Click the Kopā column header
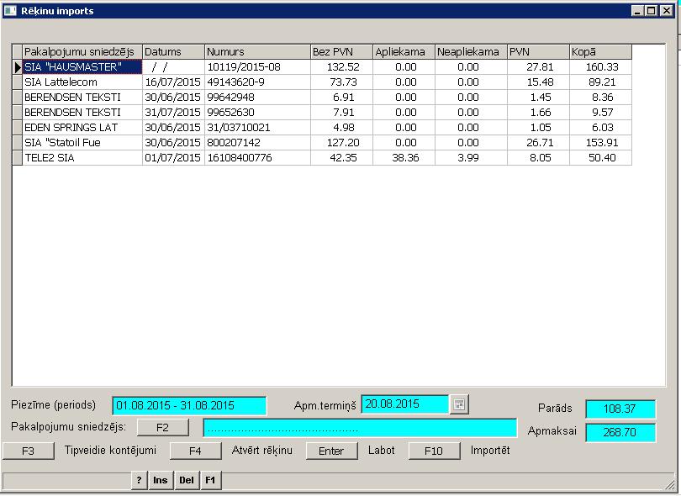681x496 pixels. click(x=600, y=51)
